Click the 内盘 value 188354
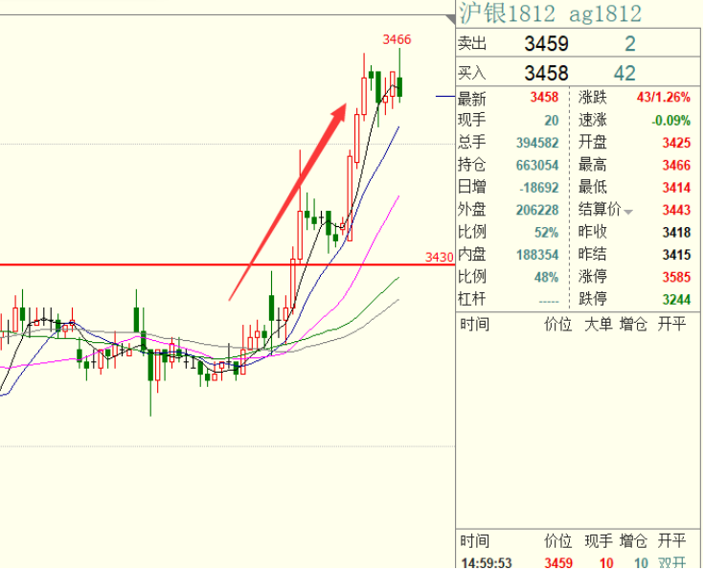 [537, 255]
